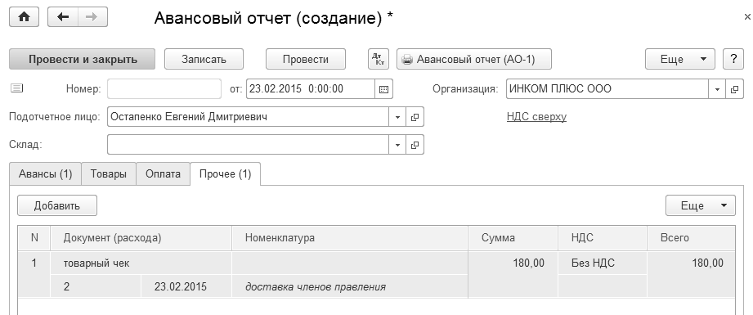Expand the Склад dropdown list
The image size is (753, 315).
397,145
